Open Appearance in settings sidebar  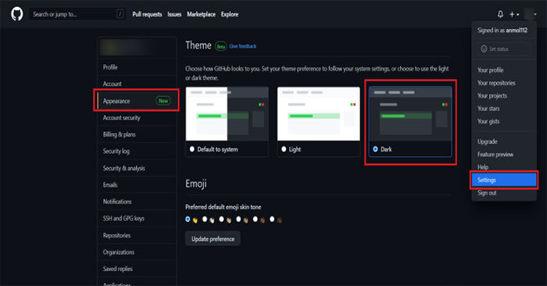137,101
